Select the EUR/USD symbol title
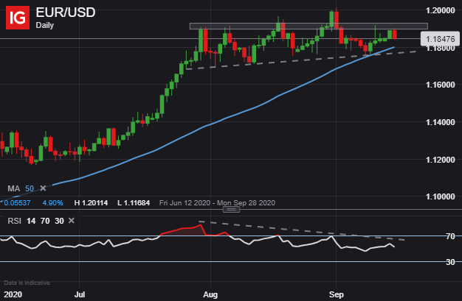Viewport: 462px width, 301px height. tap(66, 13)
